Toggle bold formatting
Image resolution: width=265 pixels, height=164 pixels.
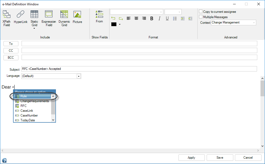[152, 18]
